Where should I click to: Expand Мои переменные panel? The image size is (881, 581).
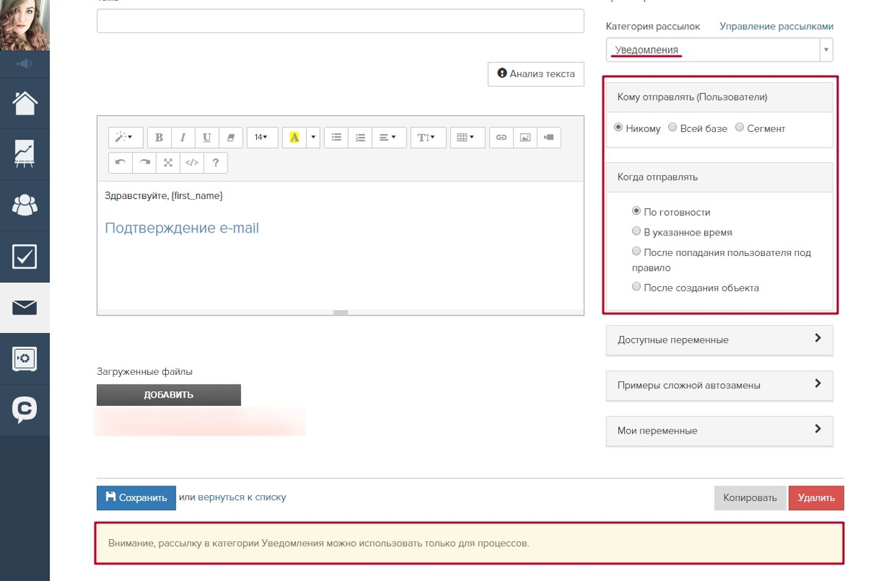[719, 431]
